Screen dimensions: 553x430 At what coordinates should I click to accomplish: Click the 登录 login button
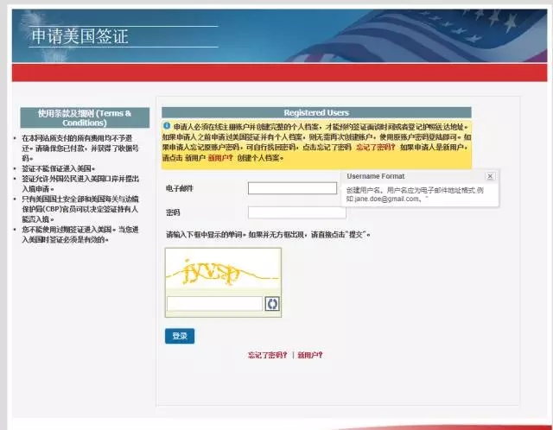(x=180, y=336)
